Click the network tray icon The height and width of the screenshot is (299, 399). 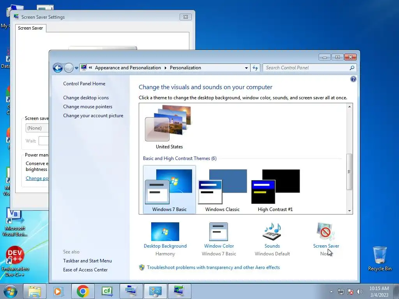pyautogui.click(x=341, y=292)
